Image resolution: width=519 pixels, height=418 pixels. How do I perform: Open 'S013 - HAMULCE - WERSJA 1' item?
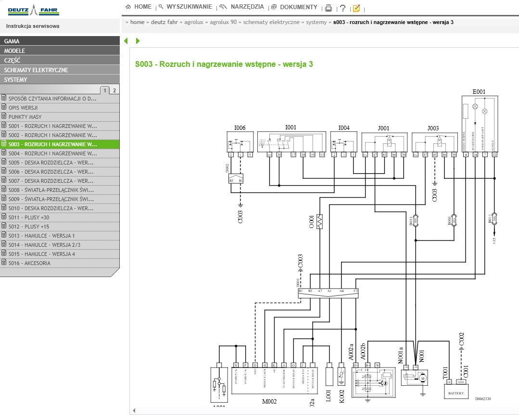point(60,236)
